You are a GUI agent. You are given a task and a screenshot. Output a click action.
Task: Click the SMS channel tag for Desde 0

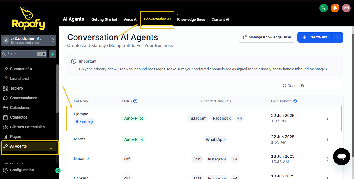(197, 159)
